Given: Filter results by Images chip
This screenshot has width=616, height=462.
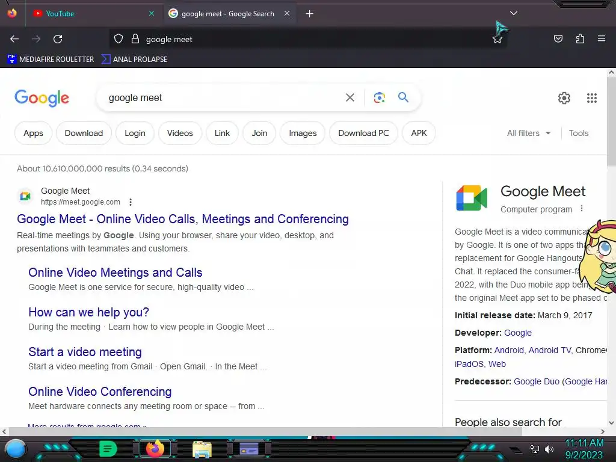Looking at the screenshot, I should tap(303, 133).
